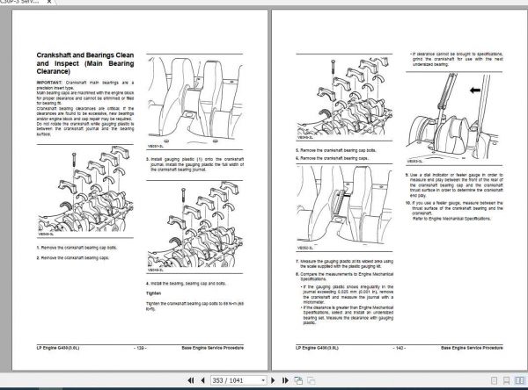Switch to continuous scrolling page view
The image size is (528, 390).
pyautogui.click(x=506, y=380)
